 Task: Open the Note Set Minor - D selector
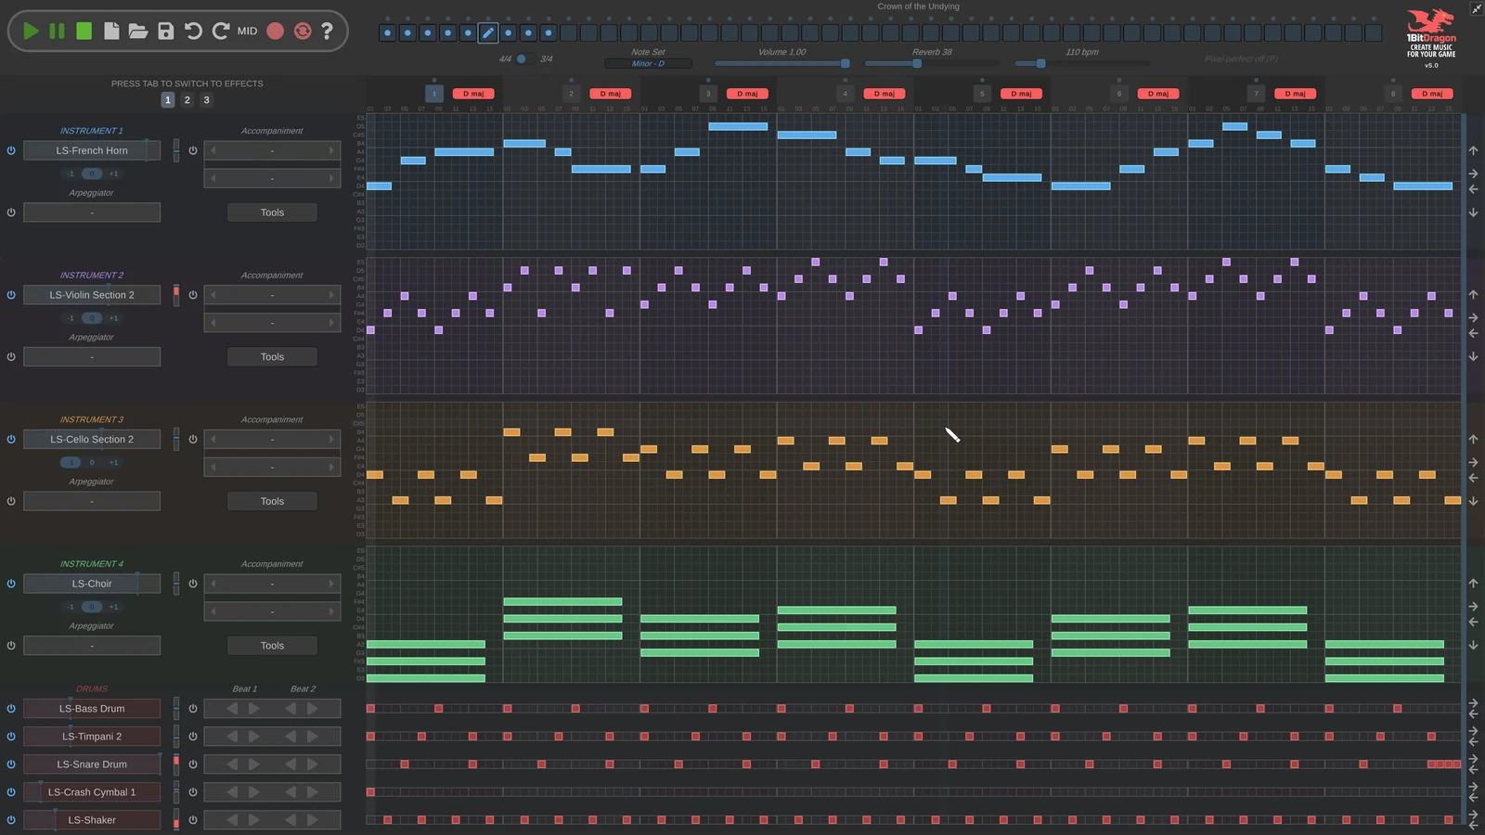(648, 63)
